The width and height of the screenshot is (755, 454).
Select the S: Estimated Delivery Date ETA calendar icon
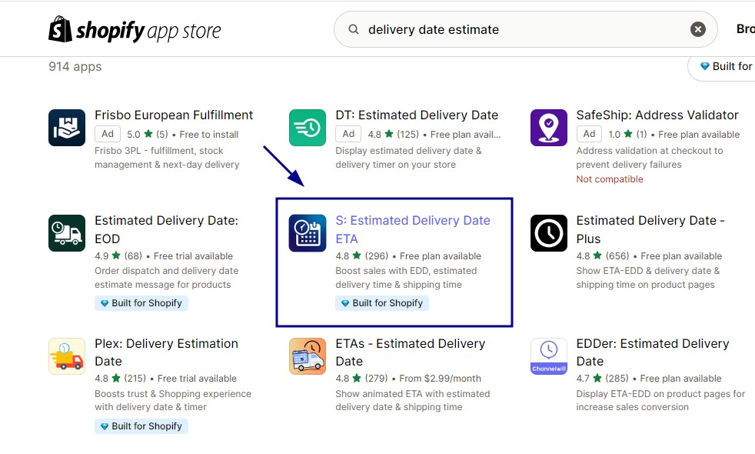tap(308, 233)
